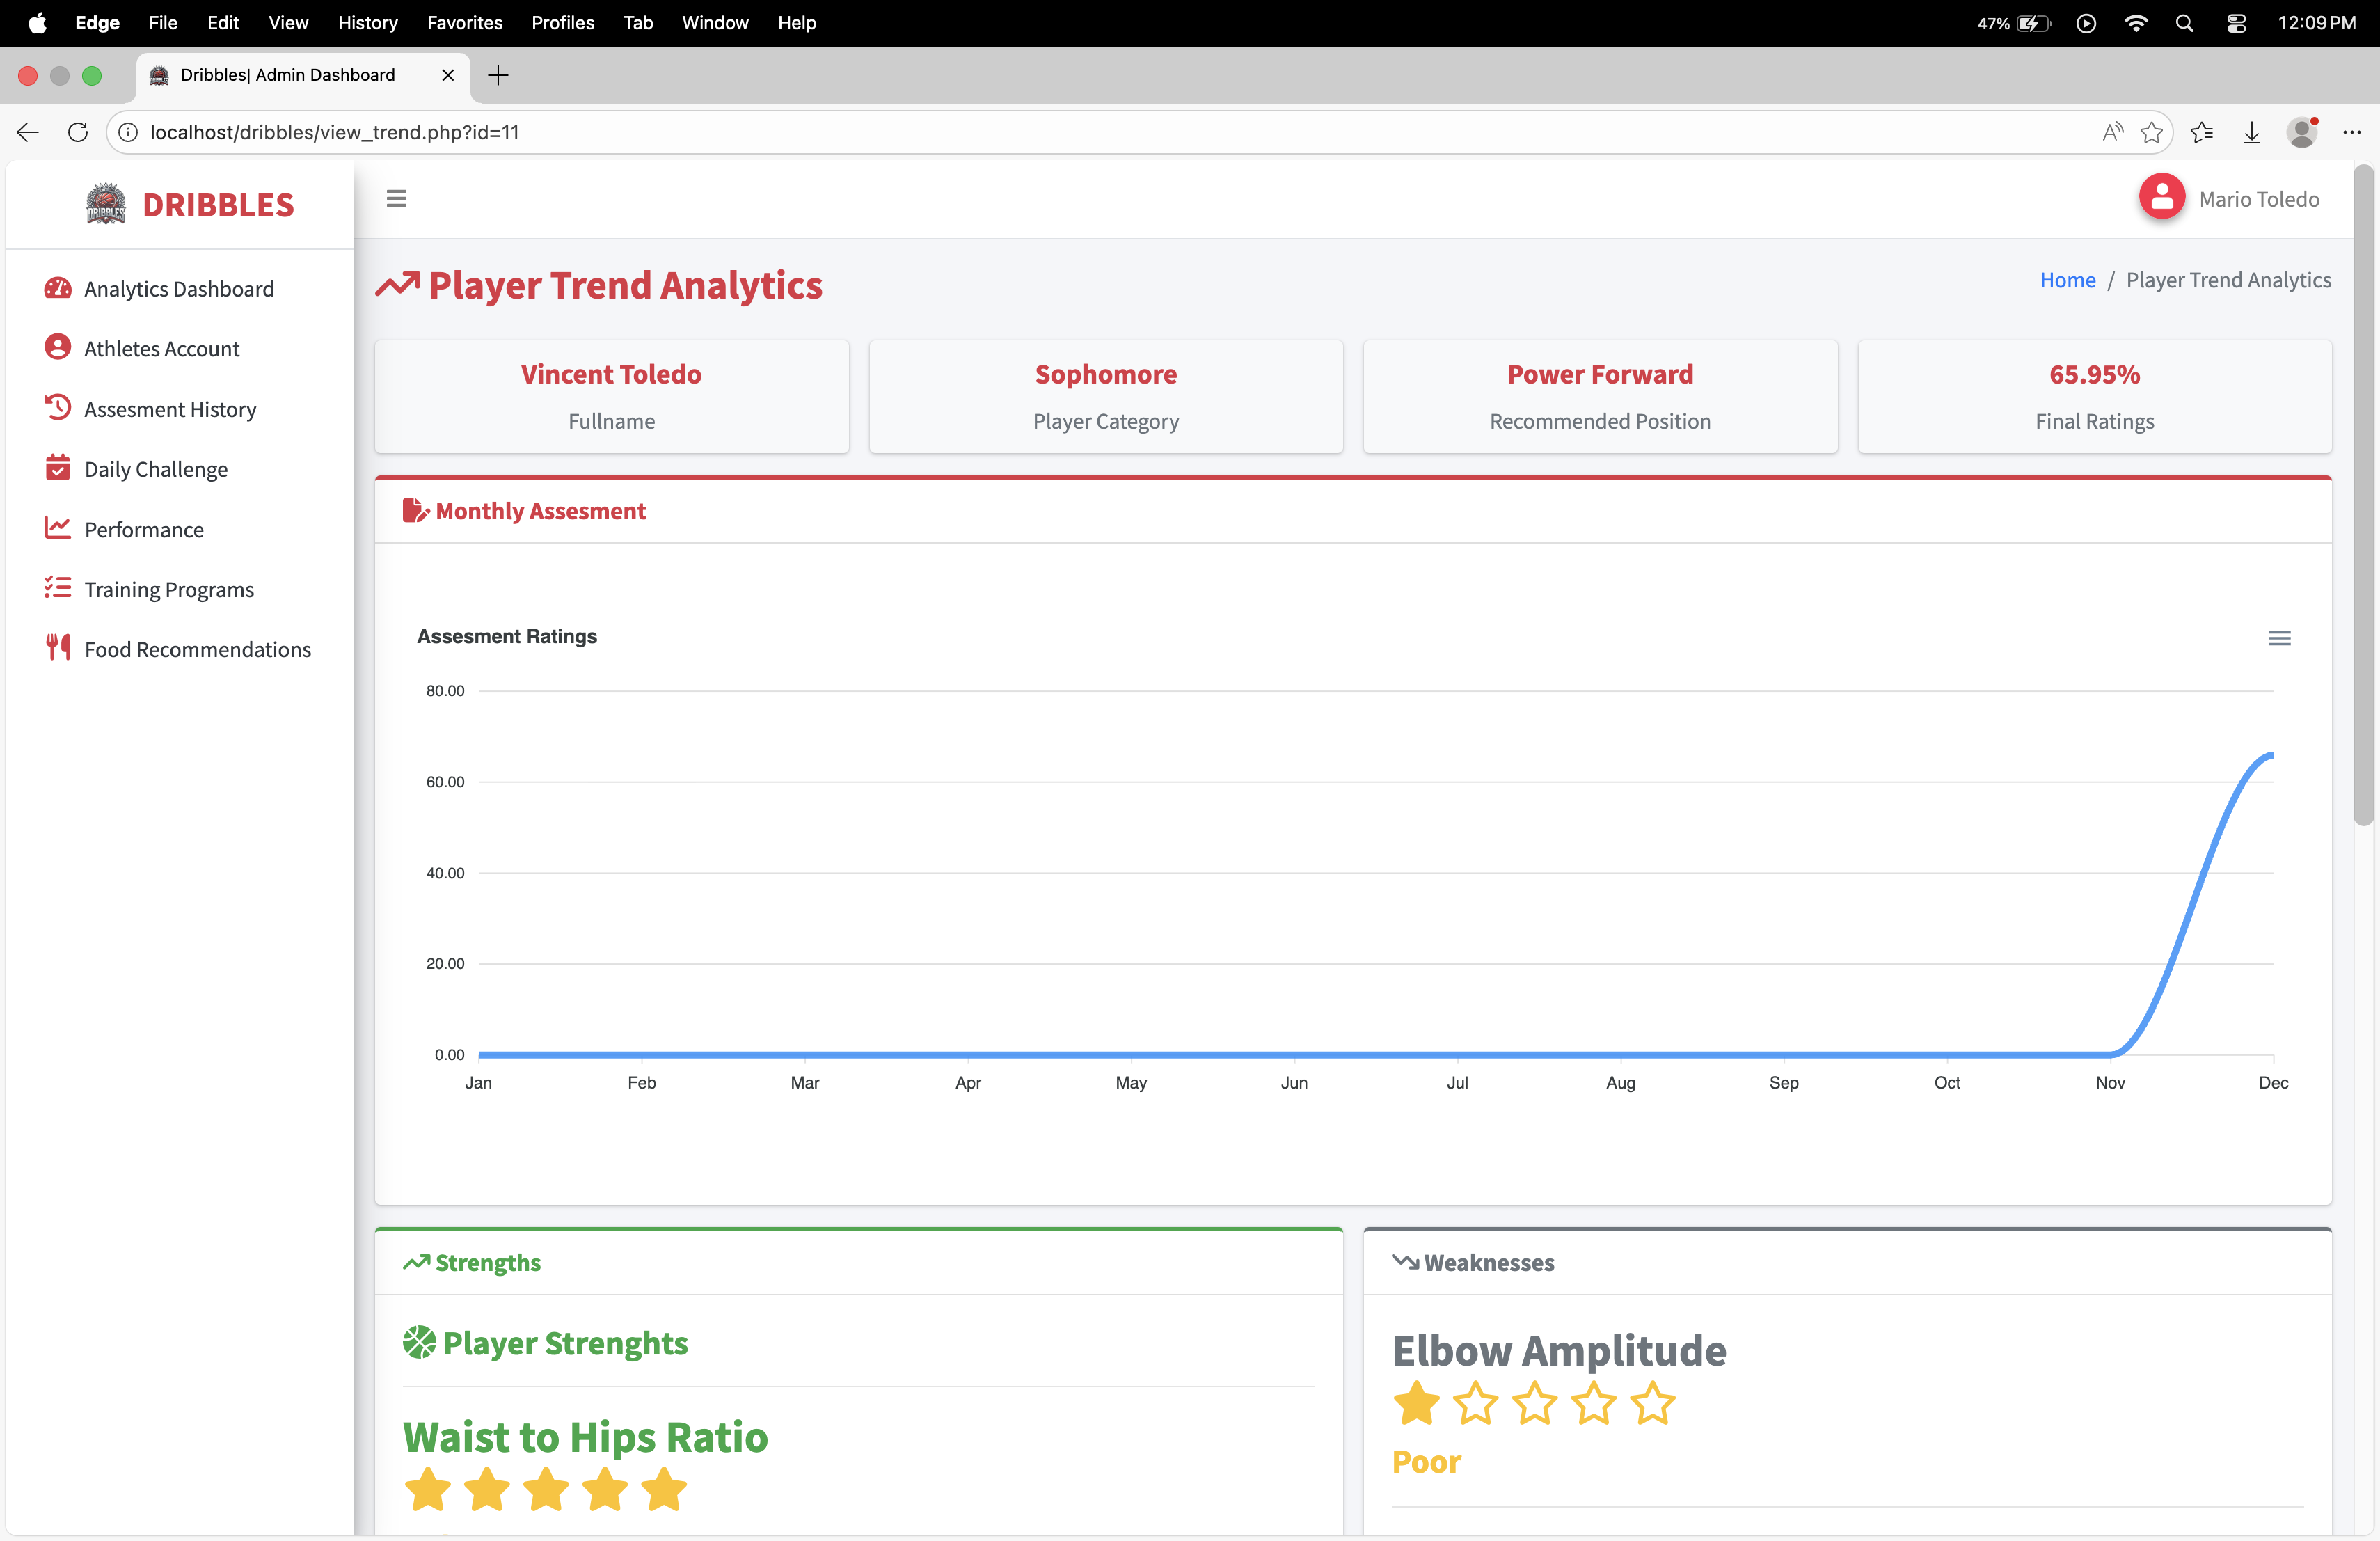Add this page to favorites star
This screenshot has height=1541, width=2380.
point(2151,132)
